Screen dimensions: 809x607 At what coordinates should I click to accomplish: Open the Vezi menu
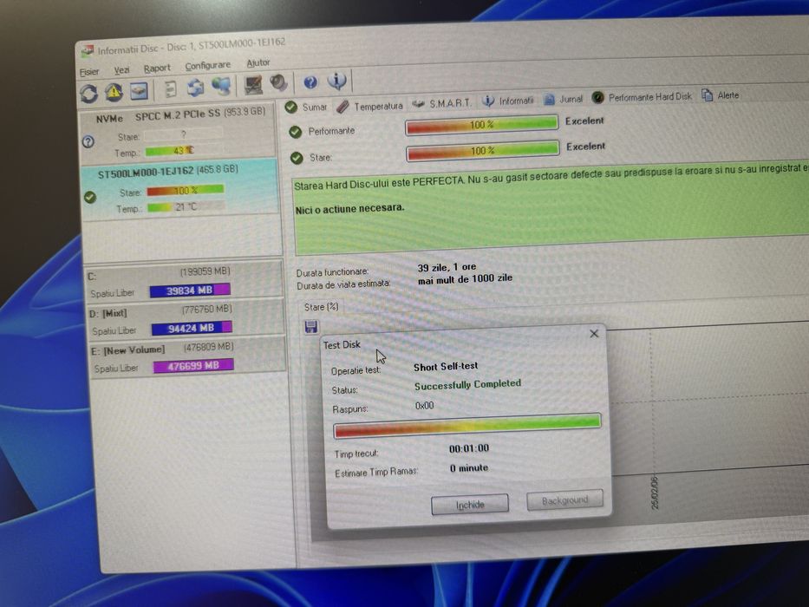(x=121, y=70)
